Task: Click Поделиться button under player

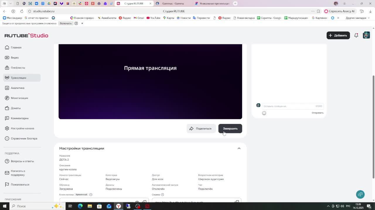Action: (x=201, y=129)
